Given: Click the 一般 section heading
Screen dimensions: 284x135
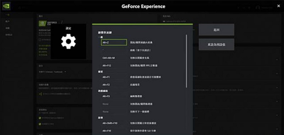Looking at the screenshot, I should [100, 37].
